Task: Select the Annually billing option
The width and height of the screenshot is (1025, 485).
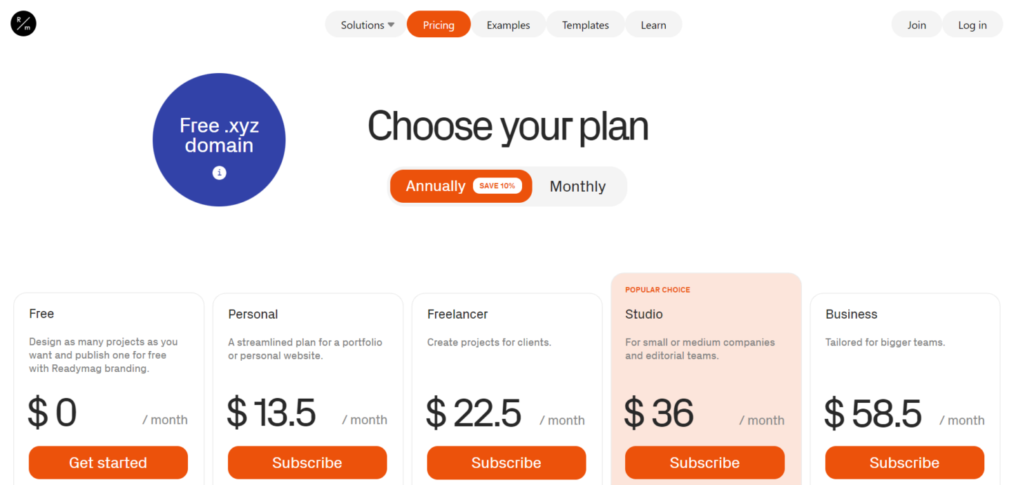Action: tap(436, 186)
